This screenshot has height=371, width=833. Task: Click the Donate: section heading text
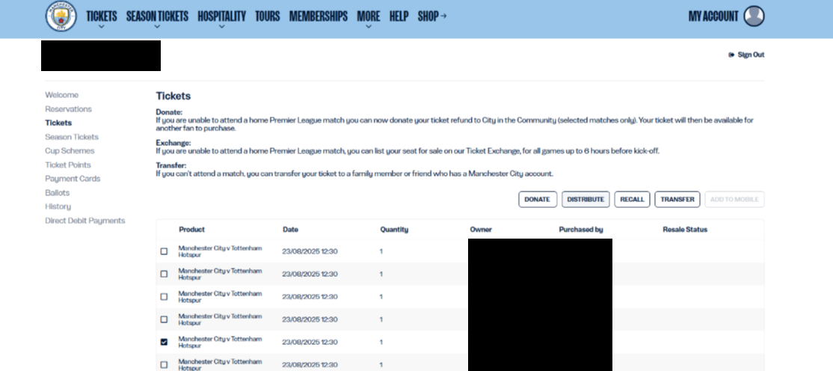pyautogui.click(x=169, y=112)
